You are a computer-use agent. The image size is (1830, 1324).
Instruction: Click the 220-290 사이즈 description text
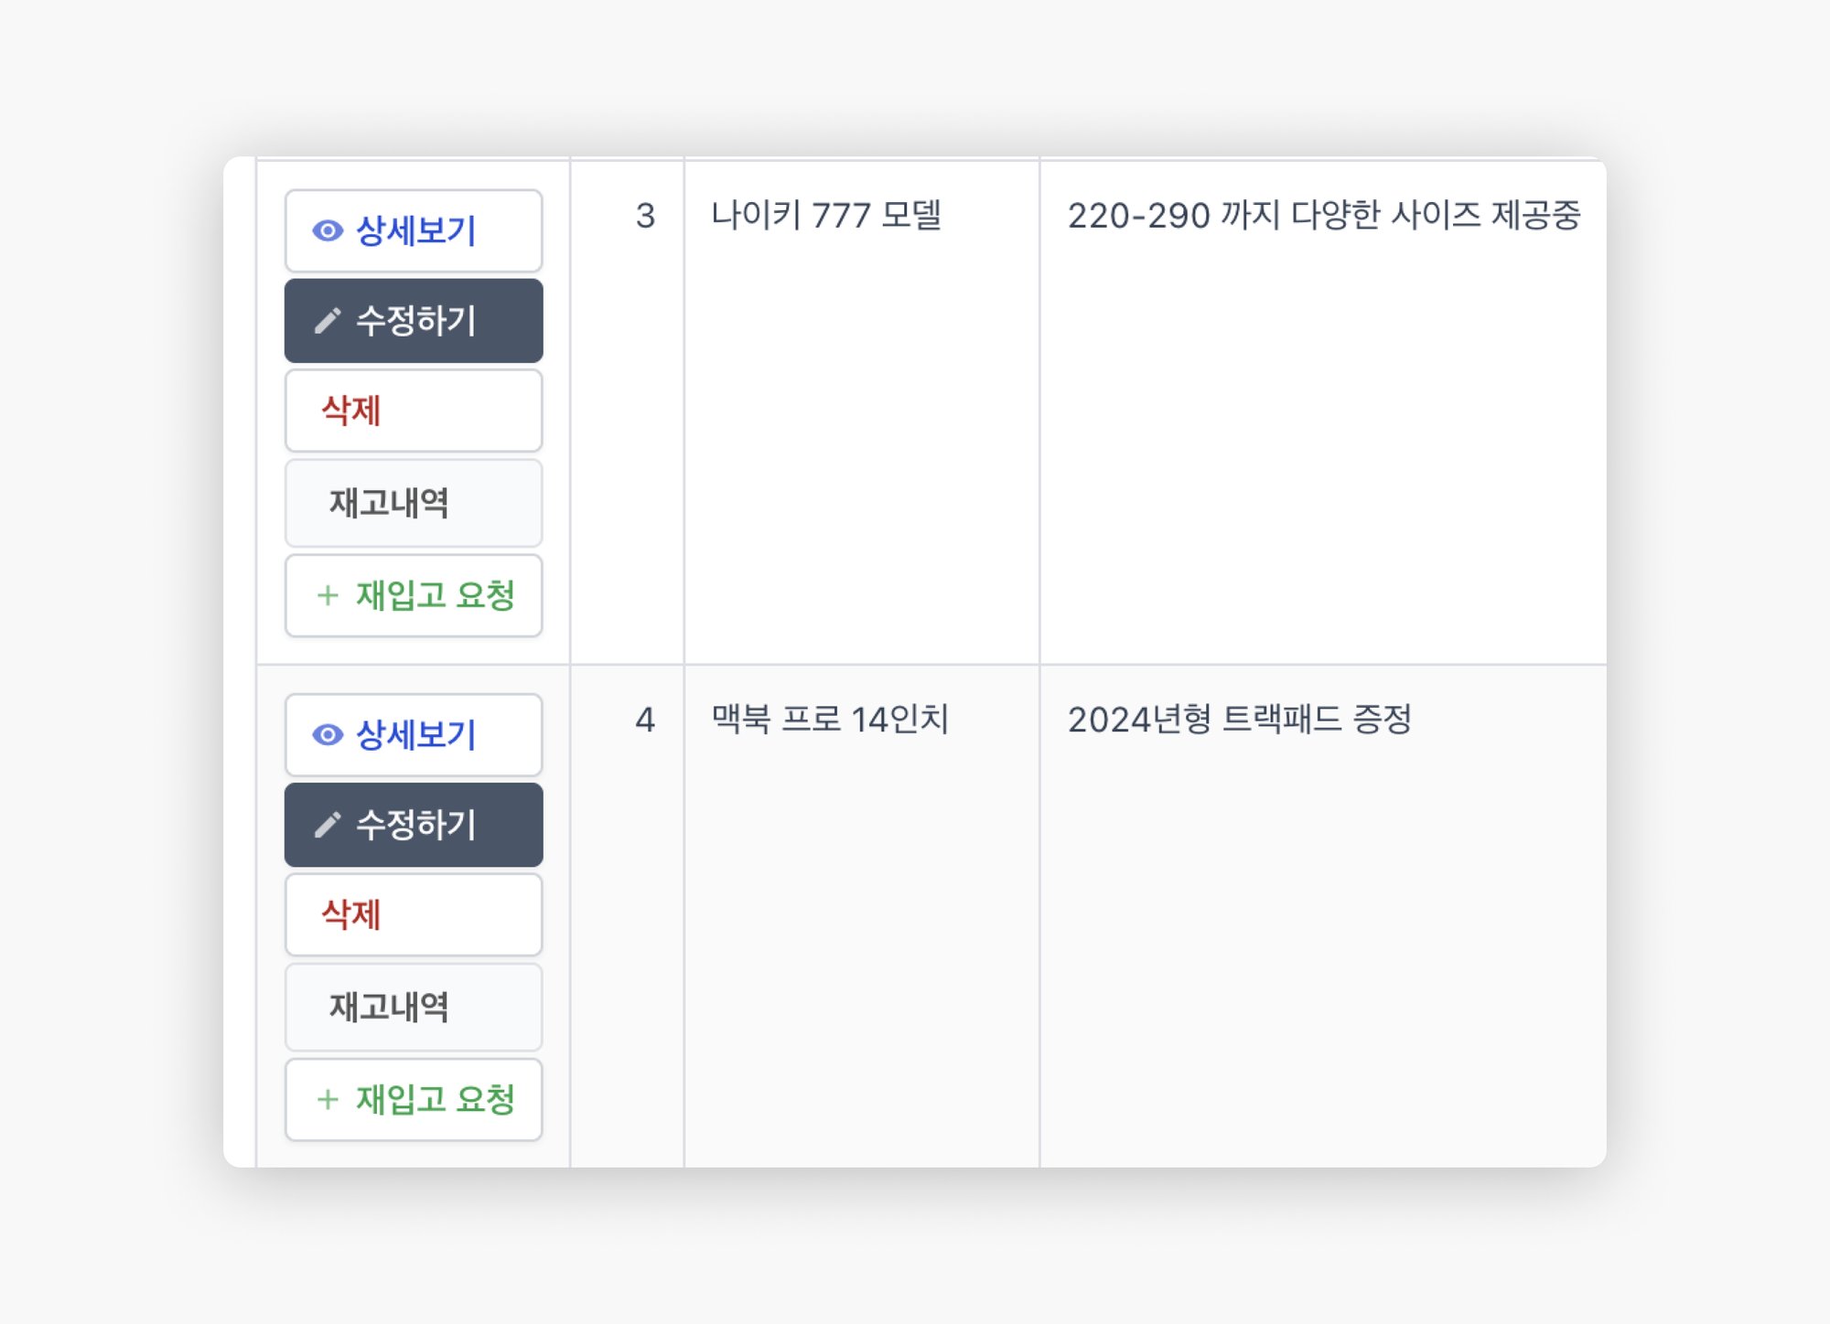point(1324,215)
